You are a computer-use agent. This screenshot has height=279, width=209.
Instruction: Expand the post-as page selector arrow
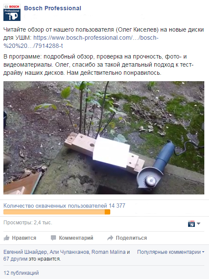point(198,223)
